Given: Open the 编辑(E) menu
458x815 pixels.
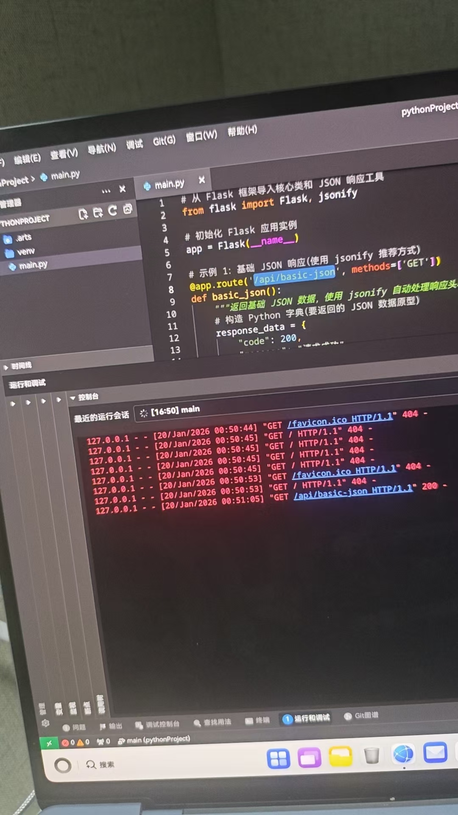Looking at the screenshot, I should tap(27, 159).
